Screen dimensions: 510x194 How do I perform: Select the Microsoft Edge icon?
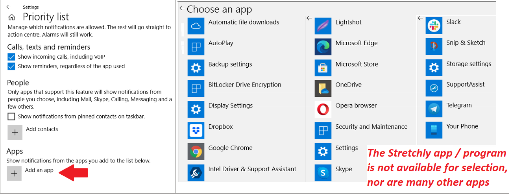(x=323, y=46)
